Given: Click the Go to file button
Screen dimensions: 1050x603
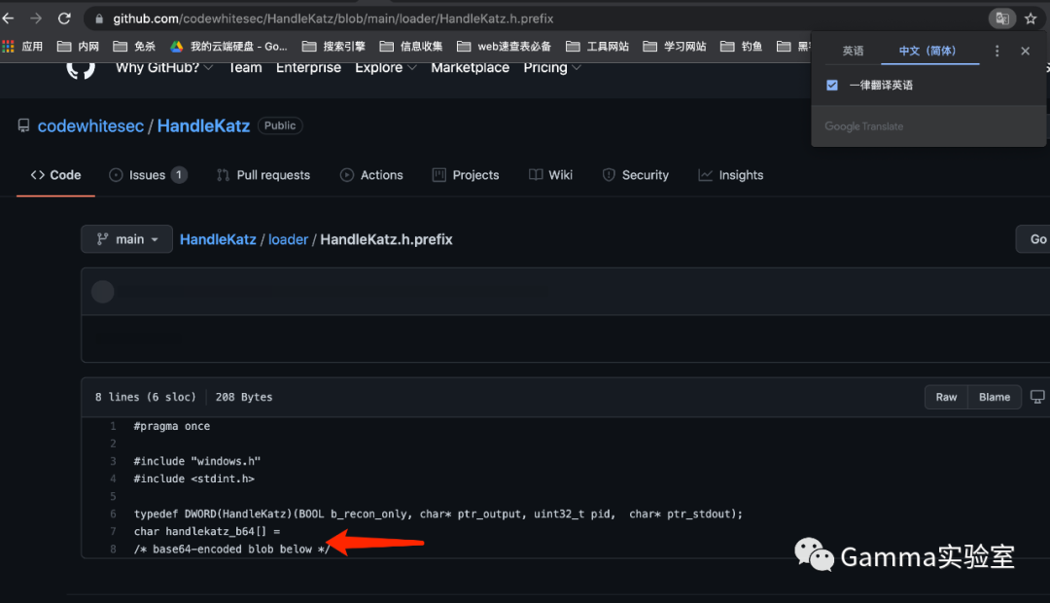Looking at the screenshot, I should pyautogui.click(x=1033, y=239).
